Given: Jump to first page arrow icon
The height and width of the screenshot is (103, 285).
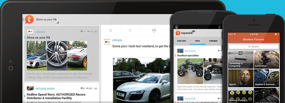Looking at the screenshot, I should coord(111,30).
